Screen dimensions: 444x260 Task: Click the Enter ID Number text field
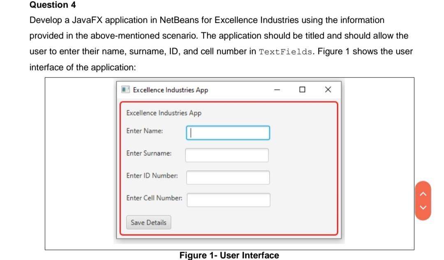228,177
